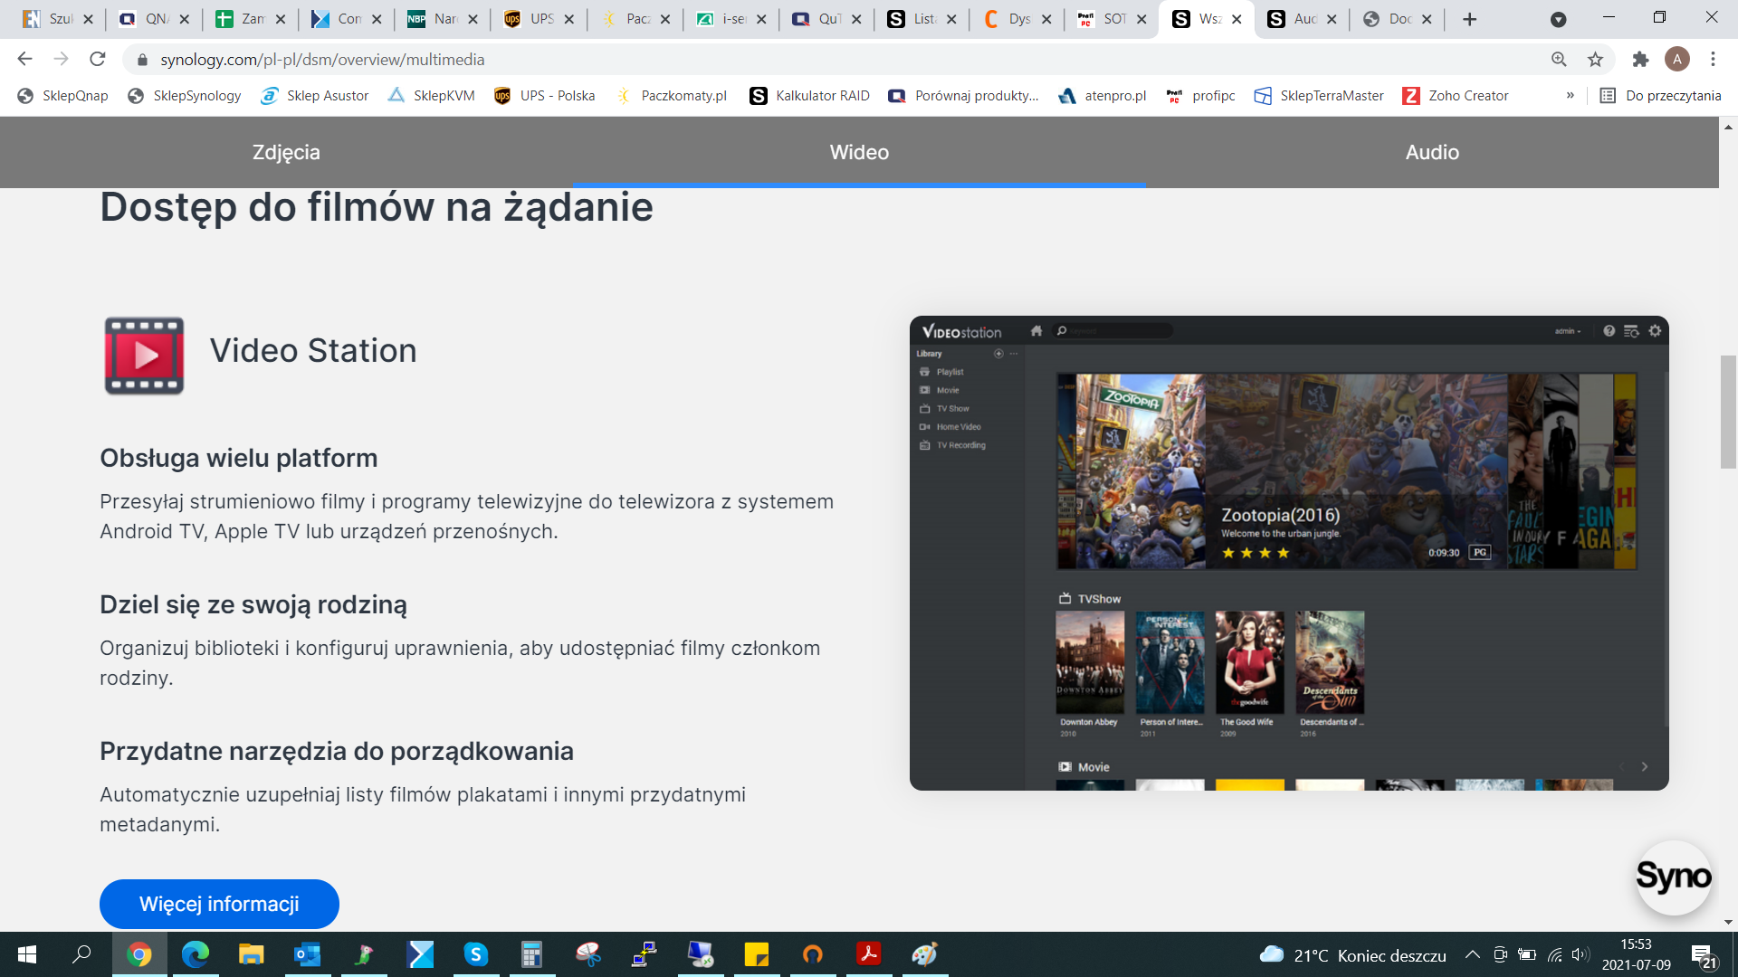This screenshot has height=977, width=1738.
Task: Open the tab search dropdown
Action: click(x=1558, y=19)
